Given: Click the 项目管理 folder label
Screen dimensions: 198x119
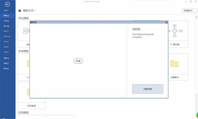Looking at the screenshot, I should click(x=31, y=106).
